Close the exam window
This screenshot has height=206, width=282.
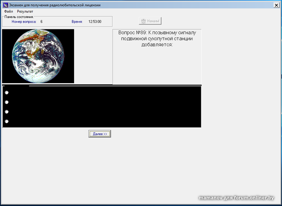tap(276, 5)
